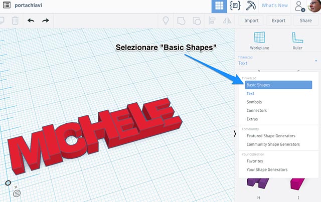
Task: Switch to the 3D design grid view
Action: point(219,6)
